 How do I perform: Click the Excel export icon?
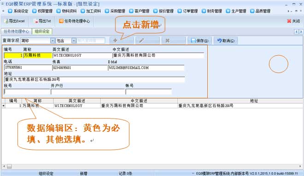[6, 21]
